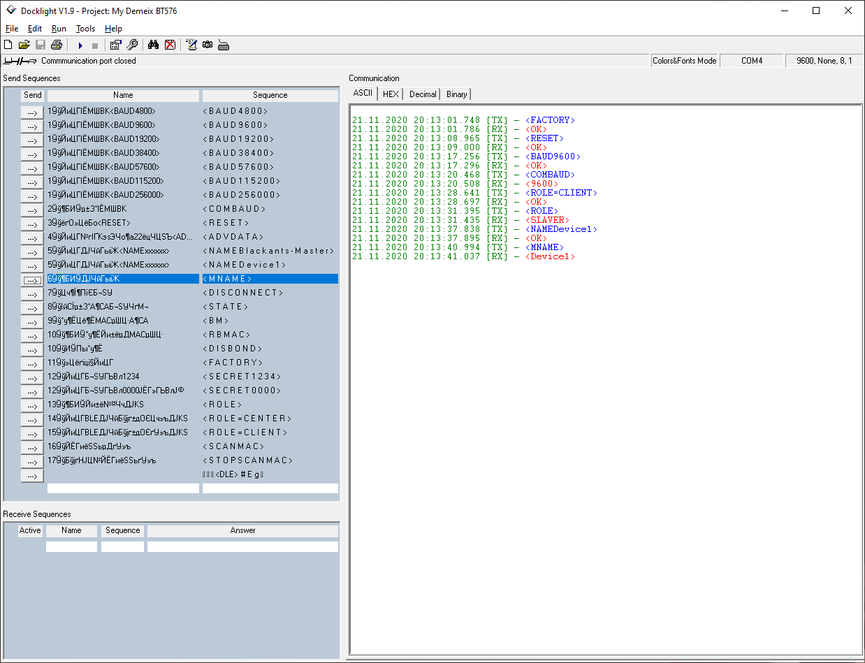Click the port connection status icon

click(x=20, y=61)
